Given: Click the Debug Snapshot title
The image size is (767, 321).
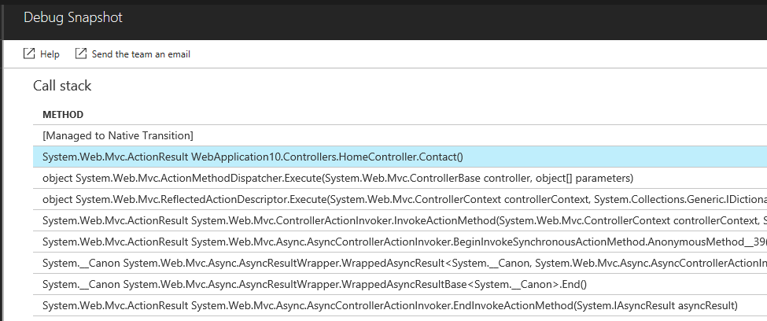Looking at the screenshot, I should tap(73, 17).
